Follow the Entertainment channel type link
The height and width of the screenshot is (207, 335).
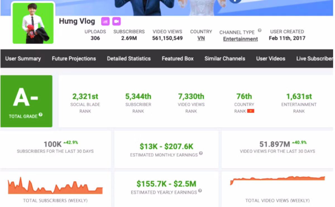point(240,39)
